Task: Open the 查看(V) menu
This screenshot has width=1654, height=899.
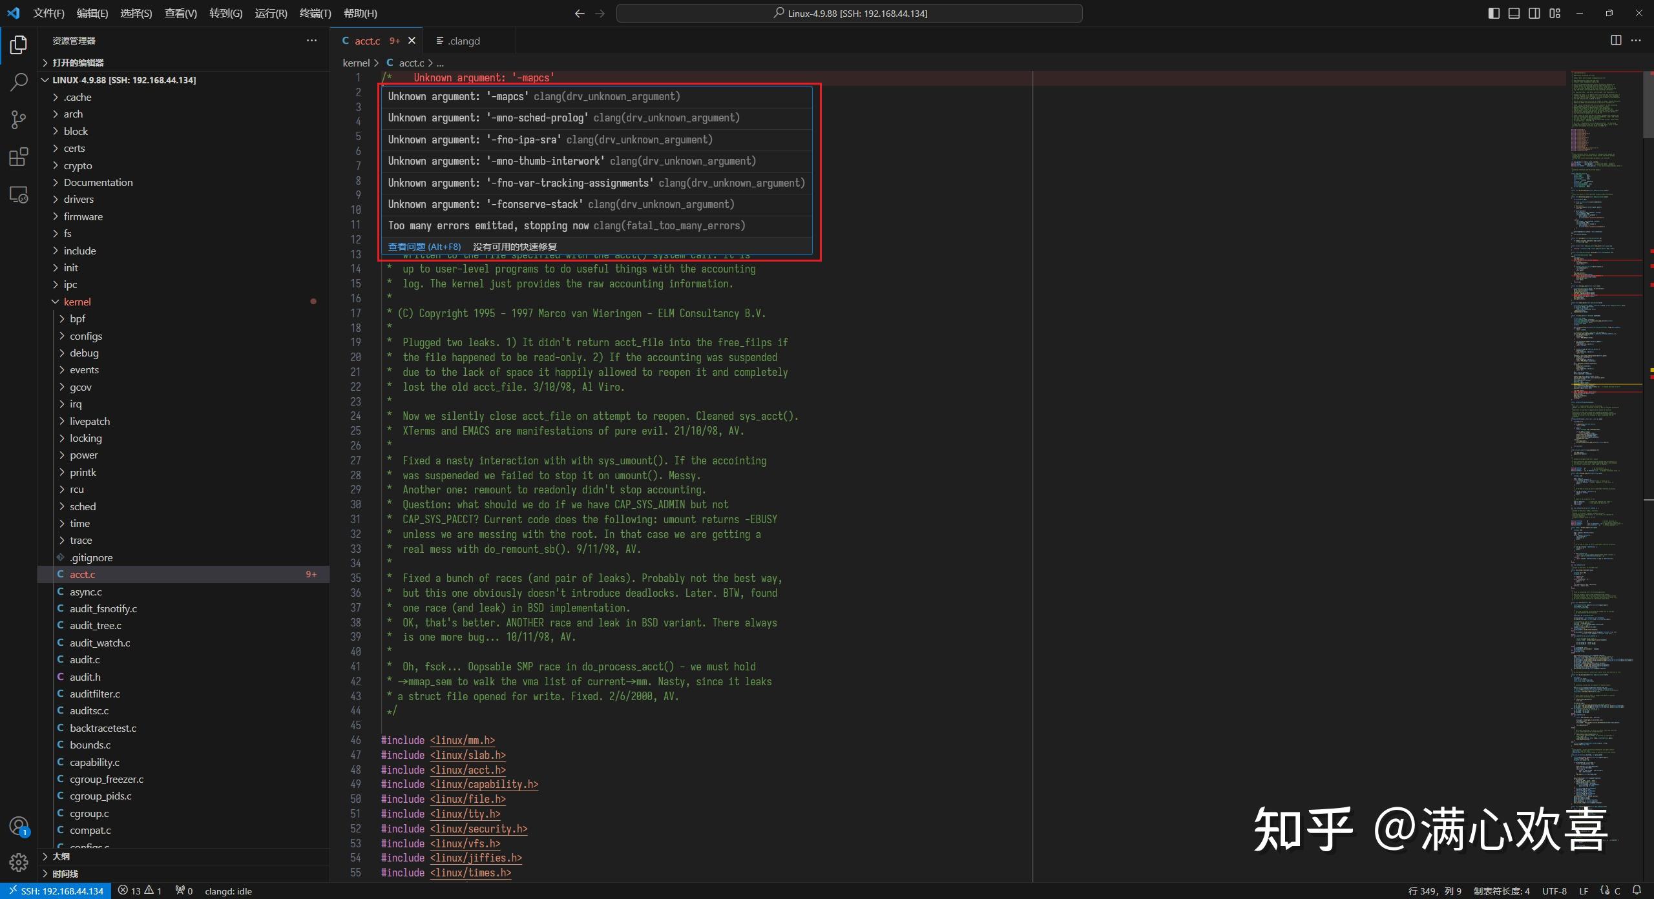Action: pos(180,13)
